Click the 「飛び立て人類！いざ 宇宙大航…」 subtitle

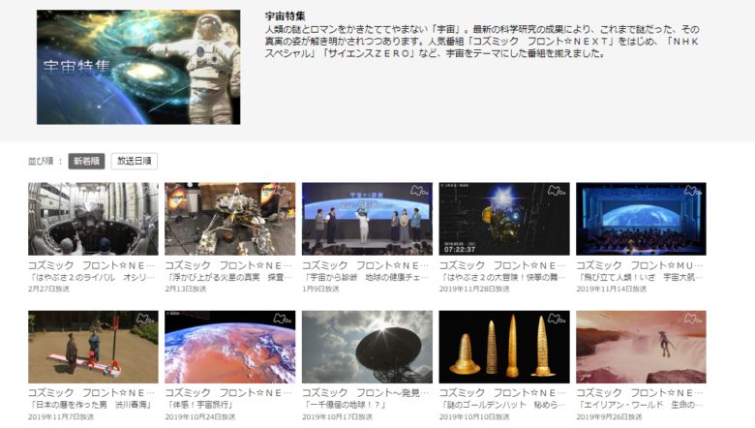640,277
